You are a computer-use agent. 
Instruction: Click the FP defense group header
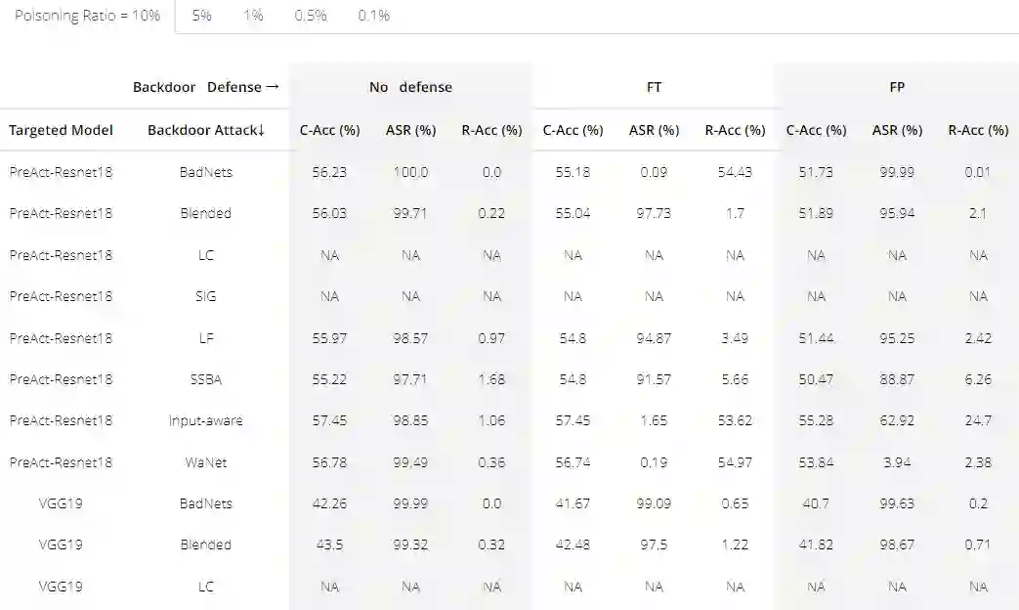click(x=897, y=87)
